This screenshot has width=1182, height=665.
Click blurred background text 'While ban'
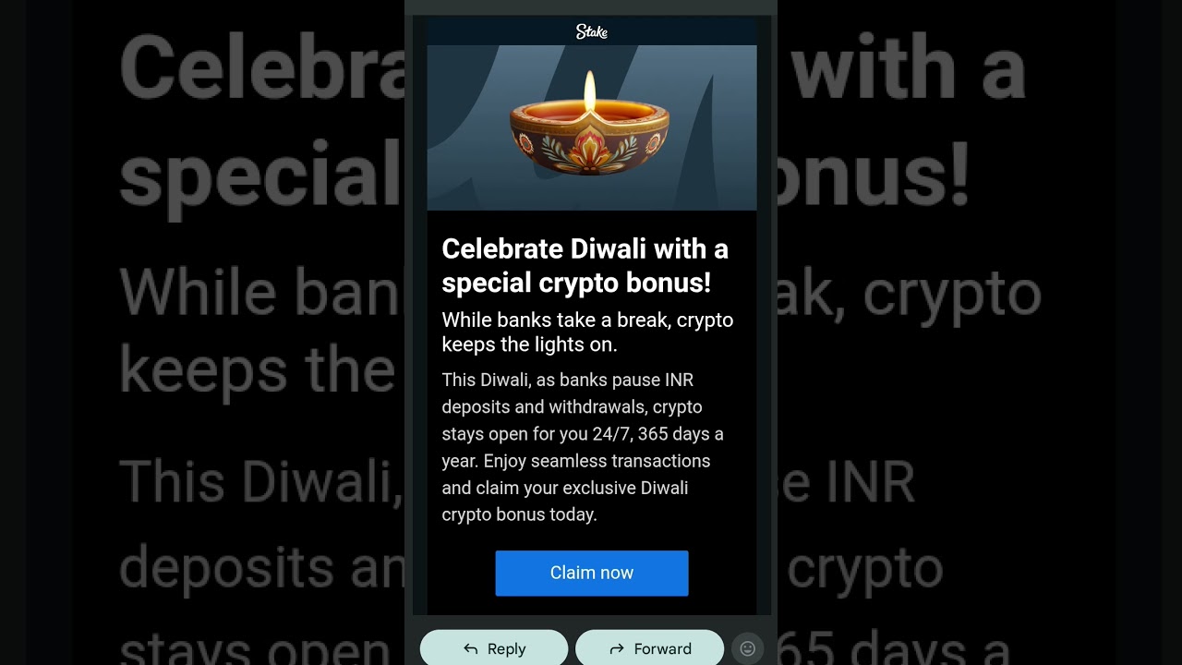point(262,293)
